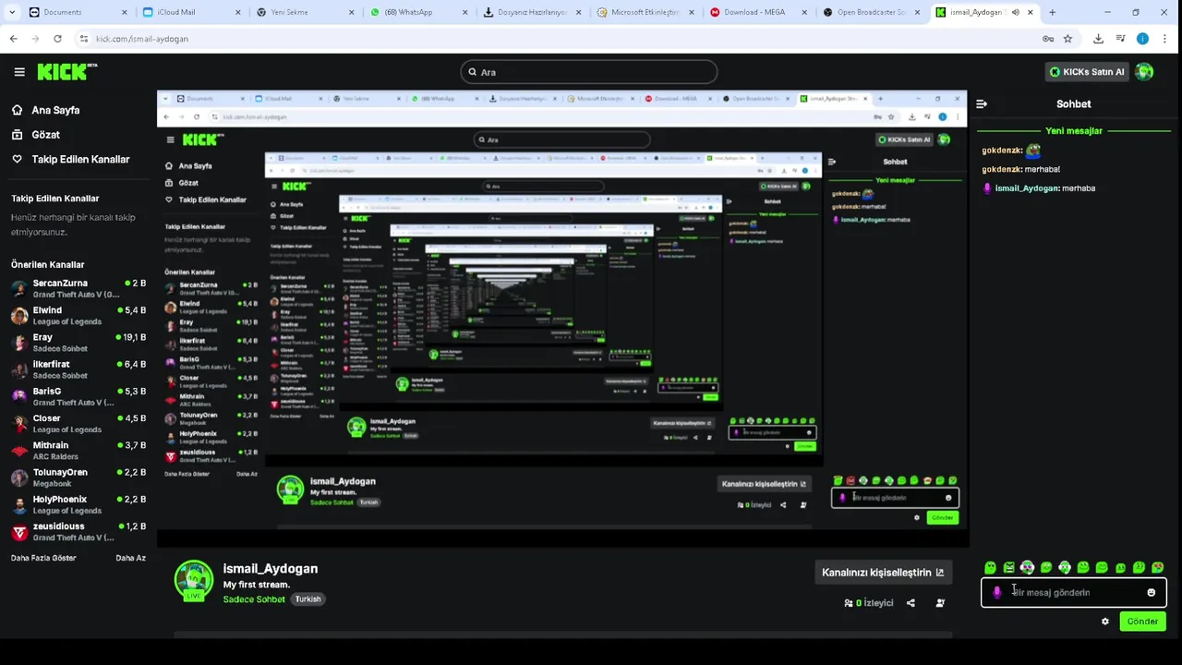Open the Sadece Sohbet category link
1182x665 pixels.
pyautogui.click(x=254, y=599)
